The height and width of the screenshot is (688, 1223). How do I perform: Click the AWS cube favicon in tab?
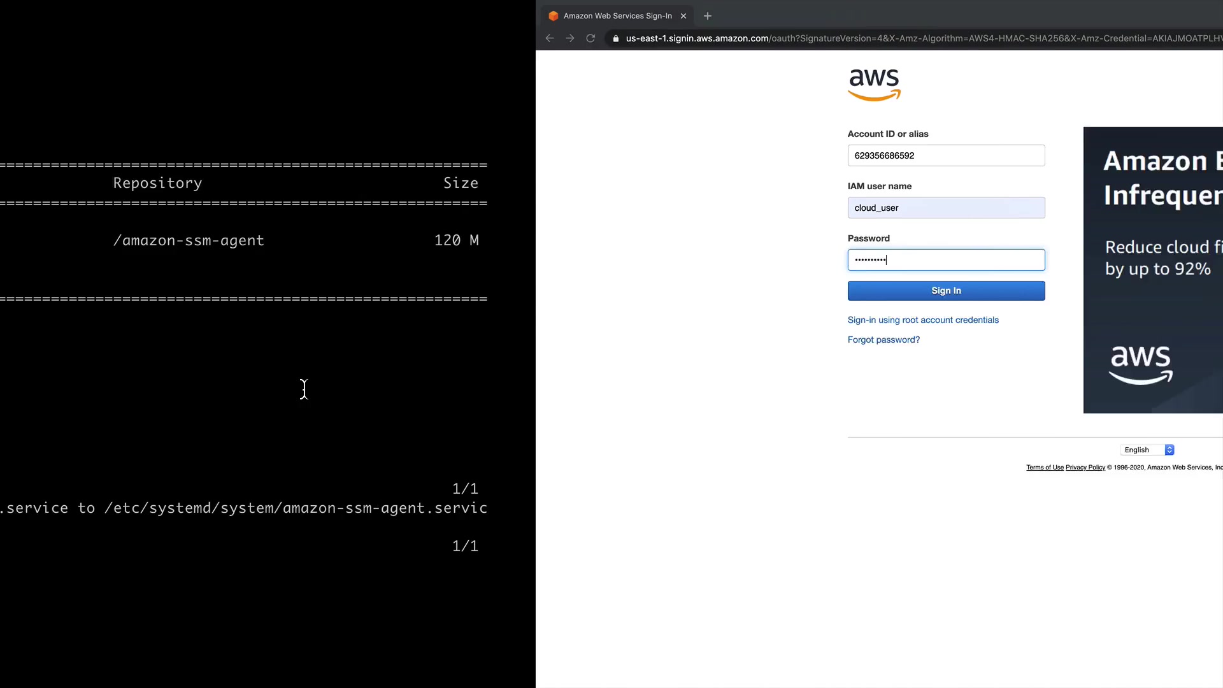pyautogui.click(x=554, y=16)
